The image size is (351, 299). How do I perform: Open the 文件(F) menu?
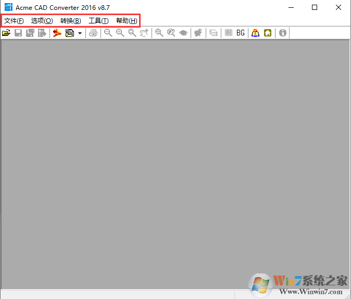coord(14,21)
